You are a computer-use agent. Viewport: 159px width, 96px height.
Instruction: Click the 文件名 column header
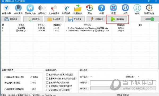(21, 25)
